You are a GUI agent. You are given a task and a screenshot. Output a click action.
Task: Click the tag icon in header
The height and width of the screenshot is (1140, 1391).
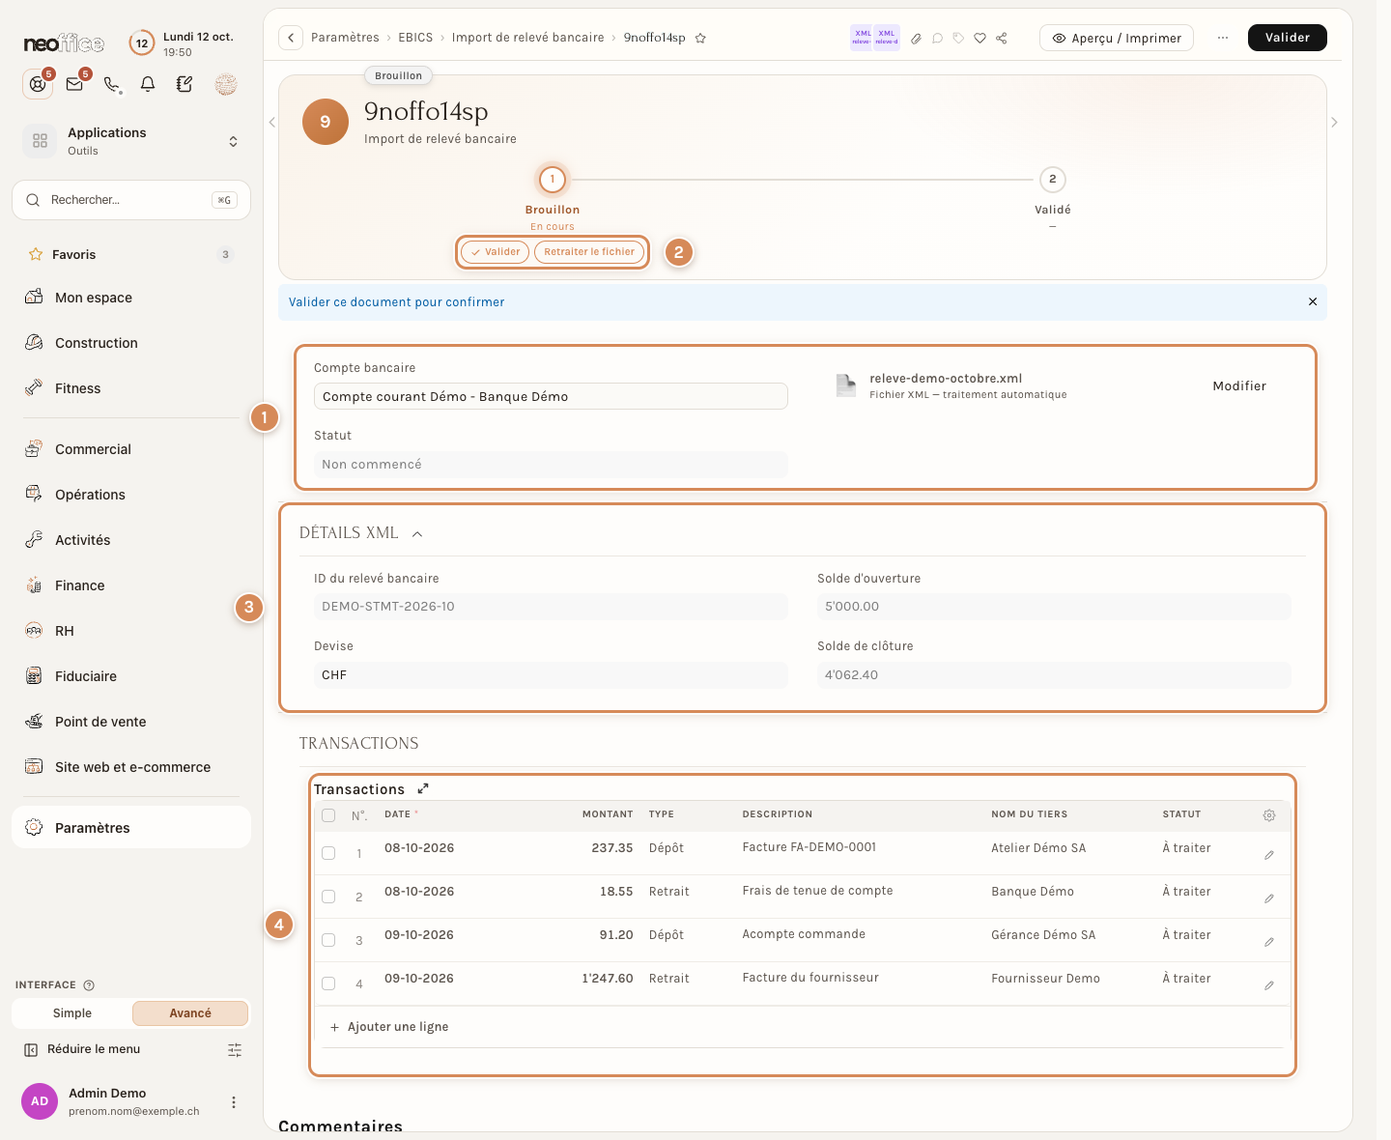[x=958, y=39]
